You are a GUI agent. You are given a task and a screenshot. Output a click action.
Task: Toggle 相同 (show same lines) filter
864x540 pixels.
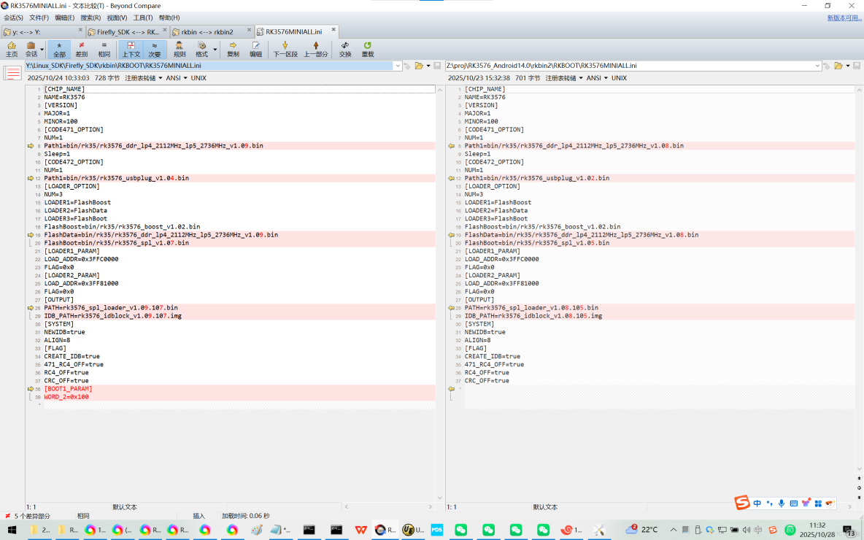[x=104, y=50]
